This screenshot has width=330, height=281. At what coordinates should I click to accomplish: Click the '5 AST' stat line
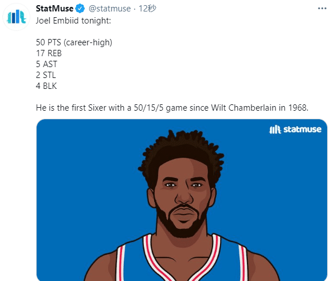tap(46, 64)
